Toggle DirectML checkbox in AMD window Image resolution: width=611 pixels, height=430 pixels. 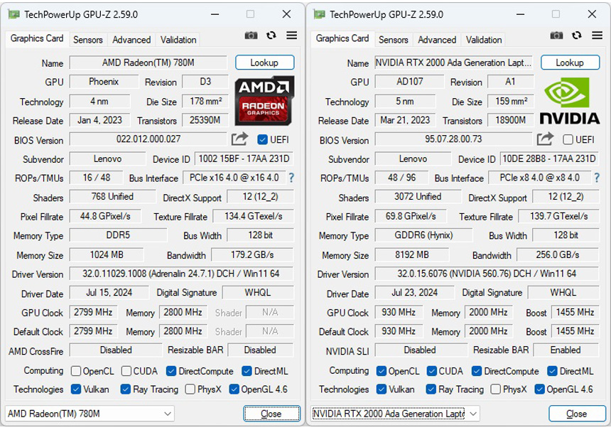(247, 371)
